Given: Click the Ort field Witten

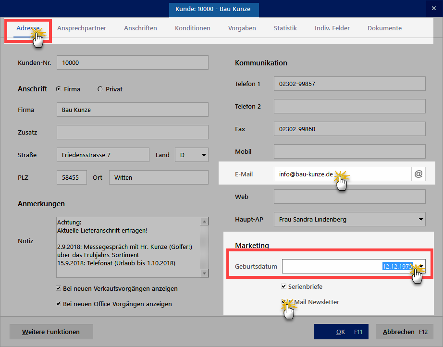Looking at the screenshot, I should 159,177.
